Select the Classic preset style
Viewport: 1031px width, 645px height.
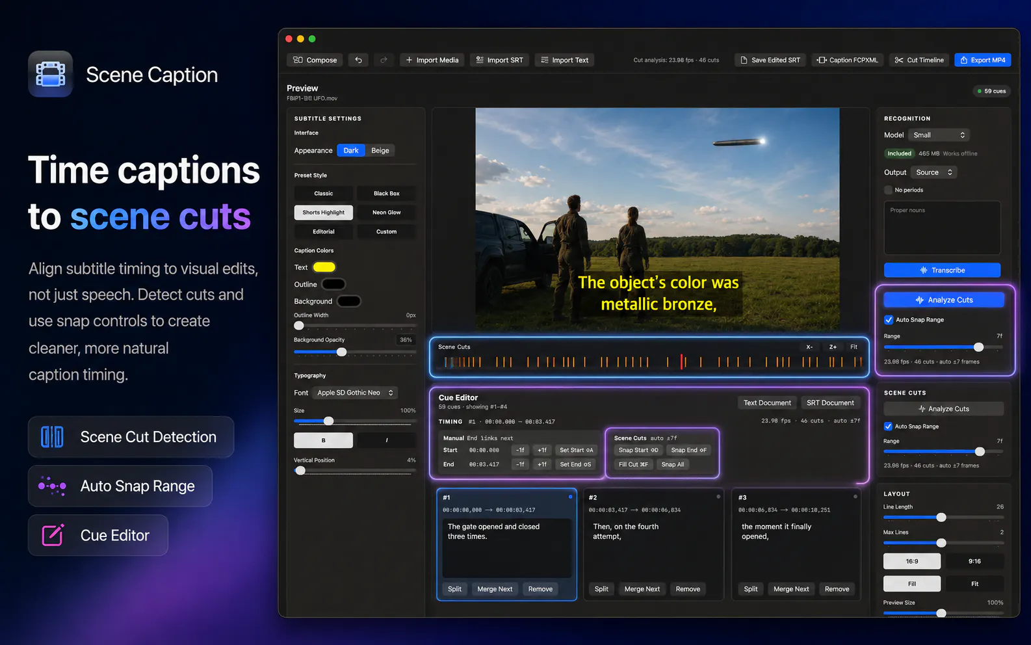coord(324,194)
